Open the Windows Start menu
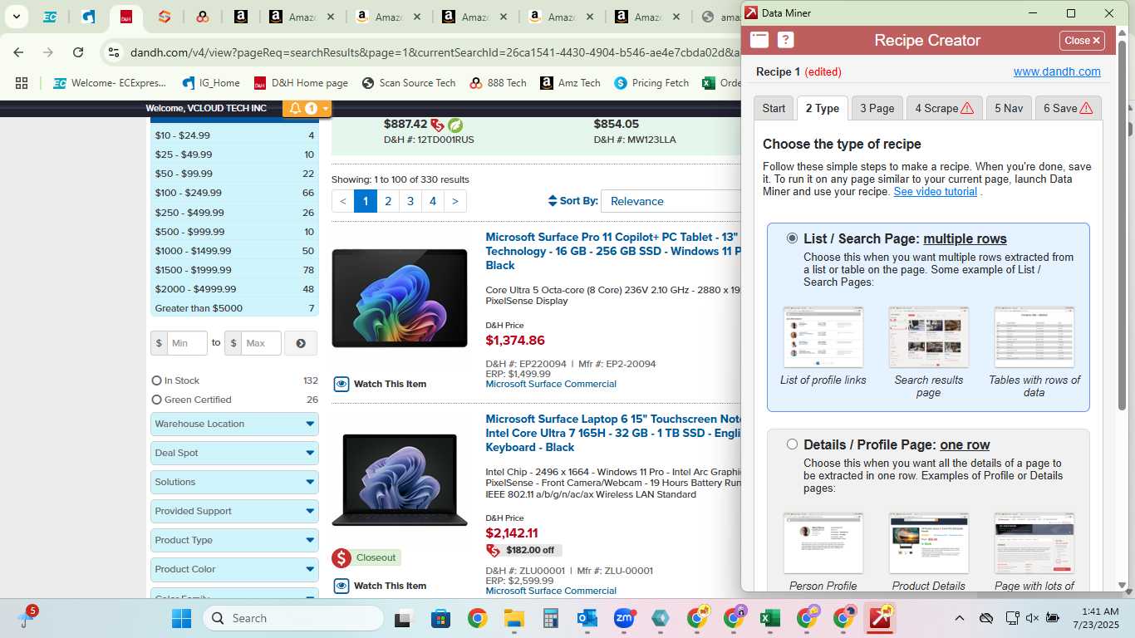The height and width of the screenshot is (638, 1135). click(x=181, y=618)
